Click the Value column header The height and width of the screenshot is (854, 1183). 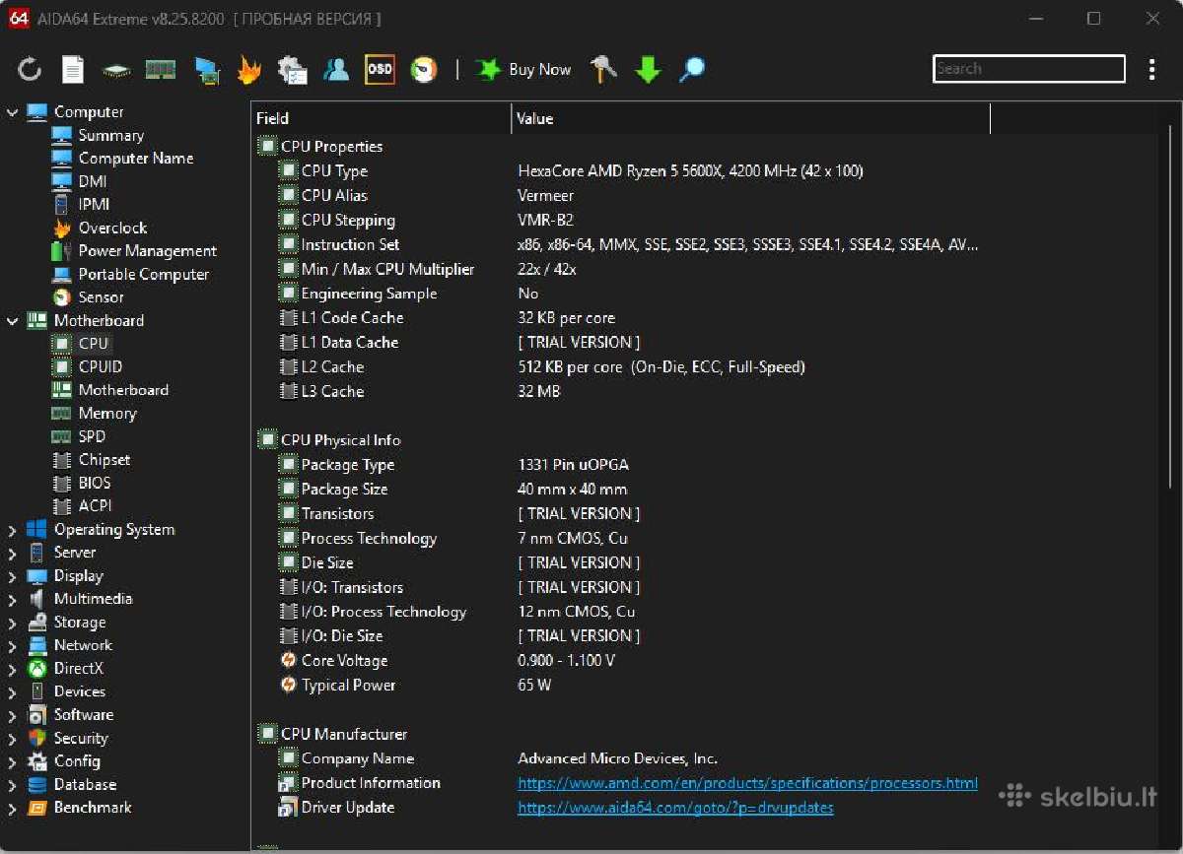(751, 118)
